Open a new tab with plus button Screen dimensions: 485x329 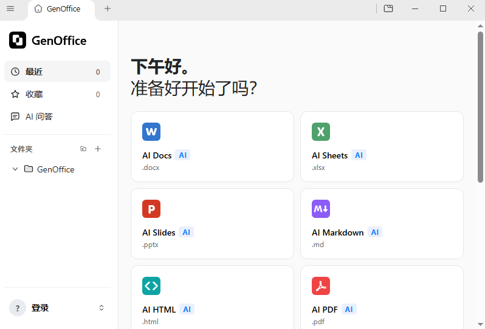pyautogui.click(x=108, y=8)
